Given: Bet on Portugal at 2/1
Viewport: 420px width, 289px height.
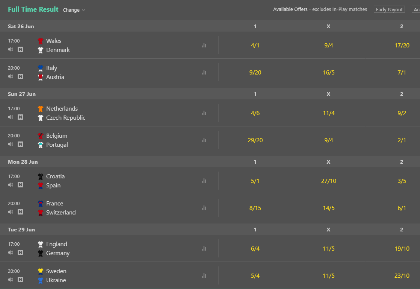Looking at the screenshot, I should pos(402,140).
